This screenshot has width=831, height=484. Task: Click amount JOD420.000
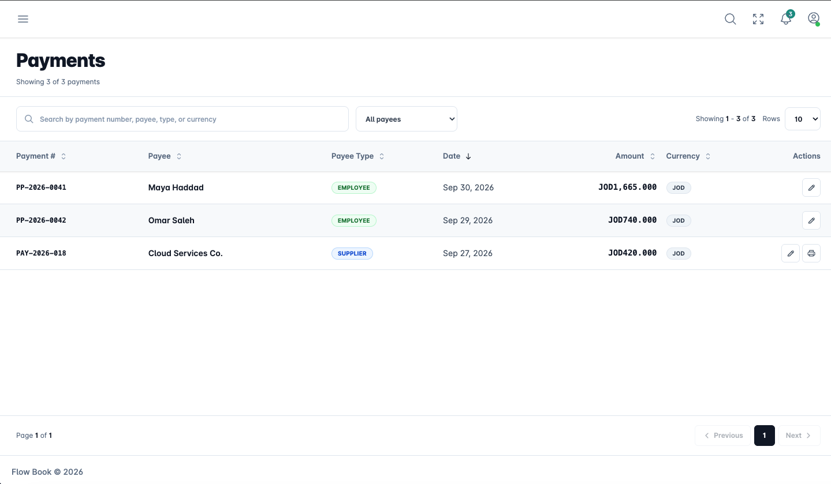point(632,253)
